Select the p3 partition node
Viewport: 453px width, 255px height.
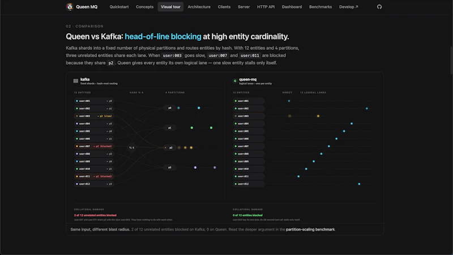point(169,167)
